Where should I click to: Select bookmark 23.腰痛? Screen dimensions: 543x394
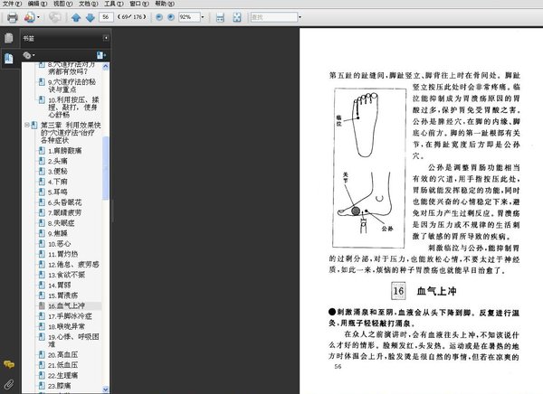[x=59, y=385]
